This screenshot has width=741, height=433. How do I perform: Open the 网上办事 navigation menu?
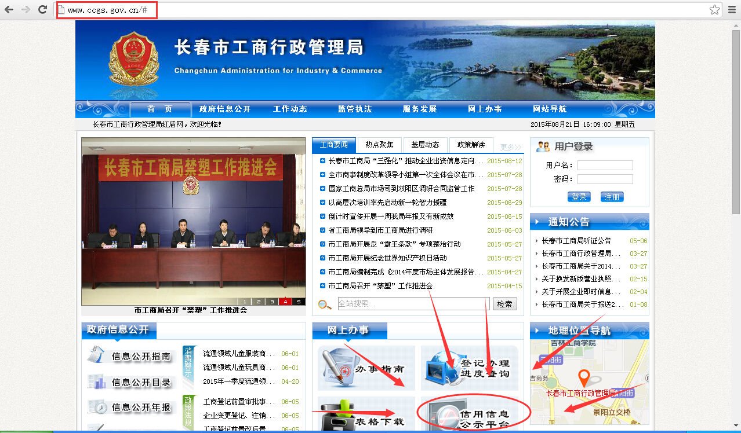(484, 109)
